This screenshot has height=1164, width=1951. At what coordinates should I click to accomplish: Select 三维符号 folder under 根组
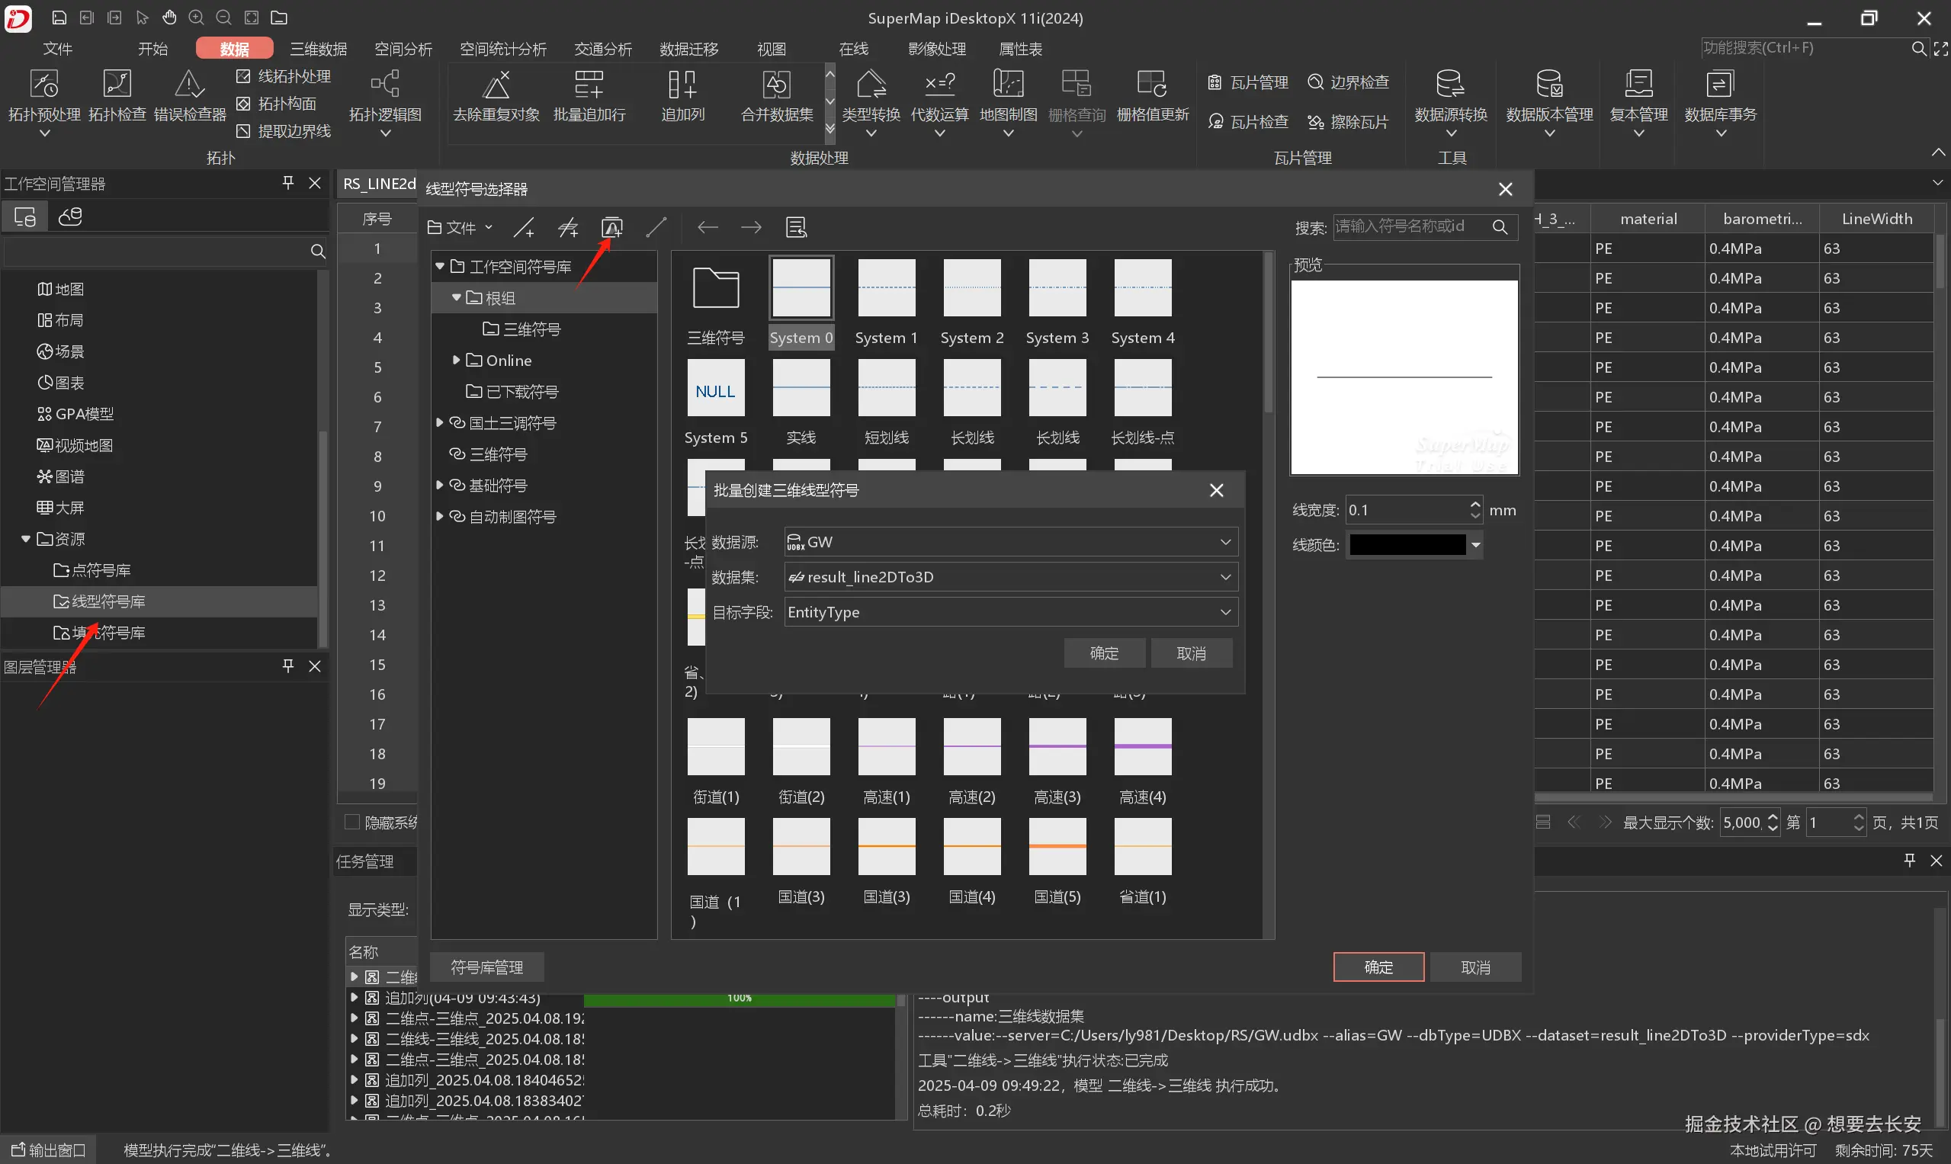click(x=522, y=329)
